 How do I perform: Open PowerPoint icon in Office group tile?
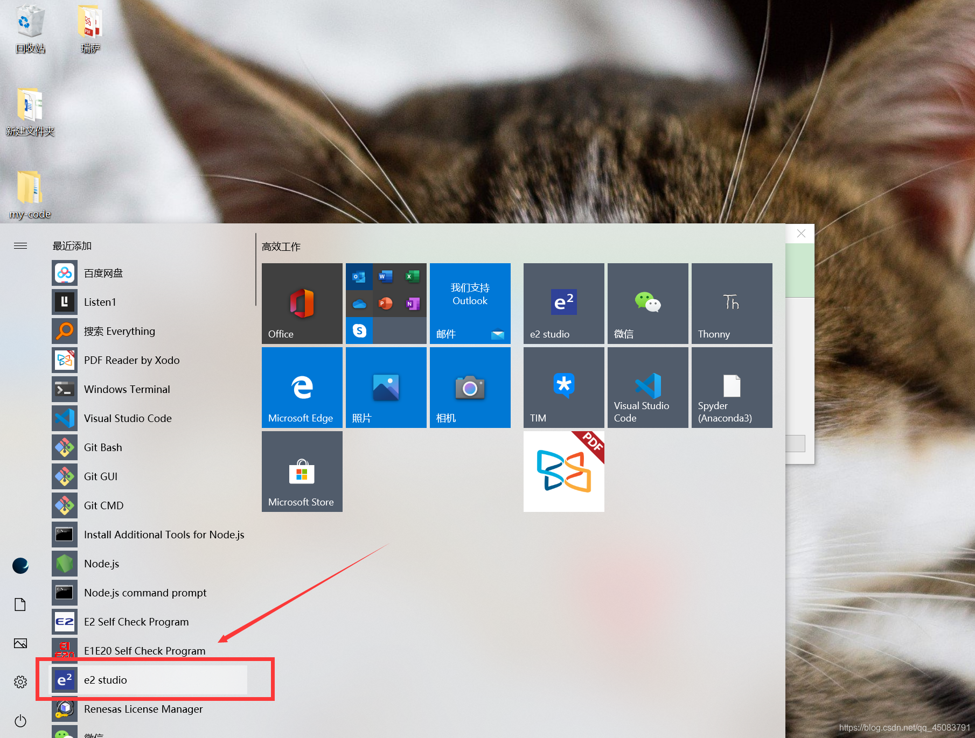click(x=386, y=304)
